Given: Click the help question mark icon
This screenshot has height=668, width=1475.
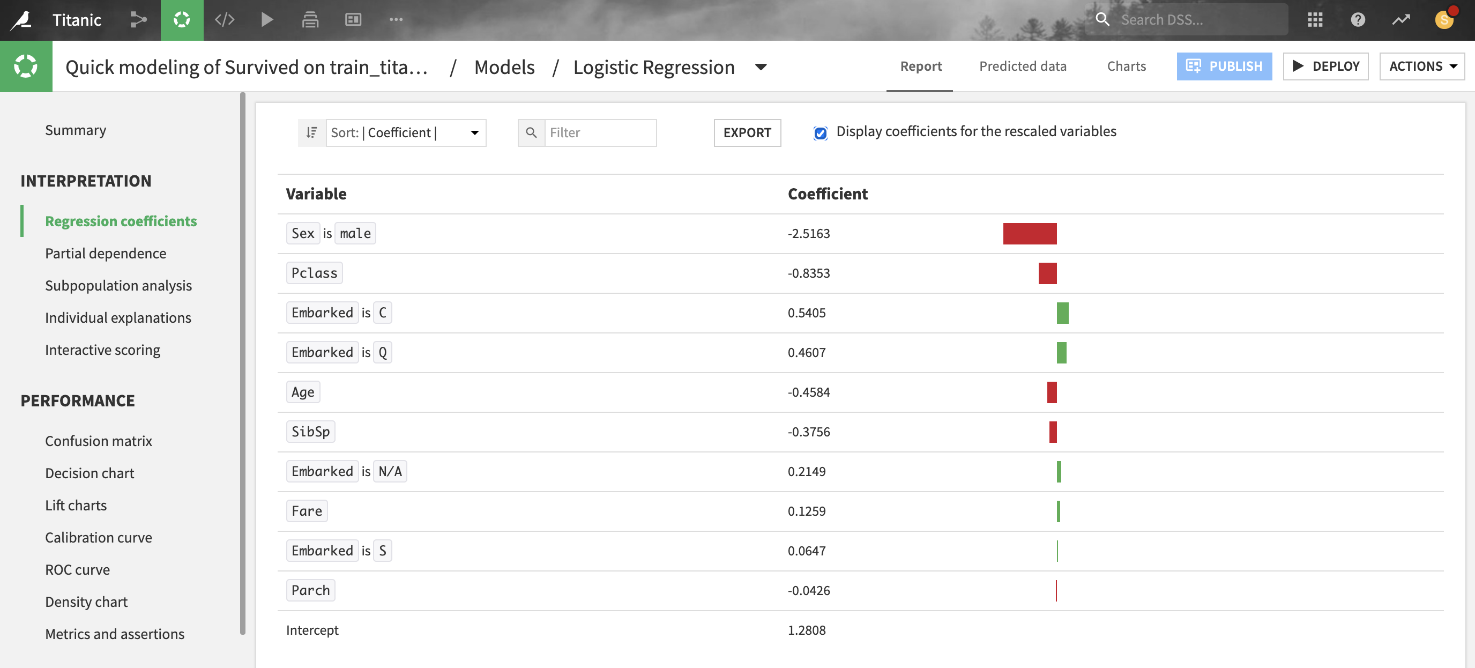Looking at the screenshot, I should point(1358,19).
